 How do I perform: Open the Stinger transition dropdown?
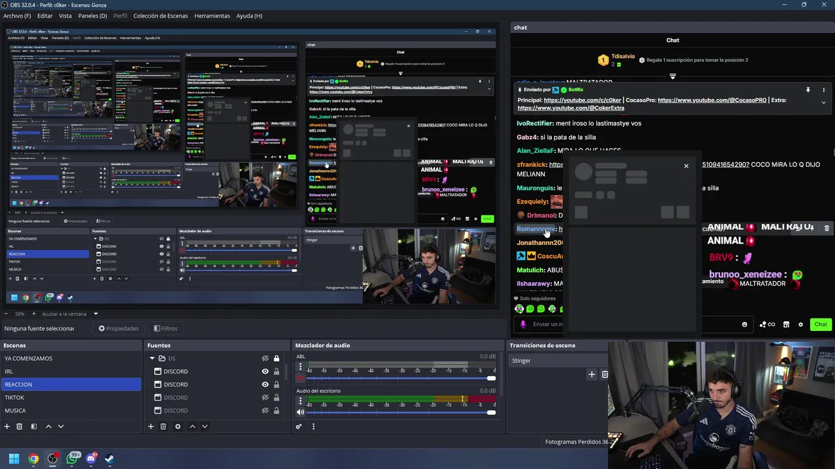tap(558, 361)
